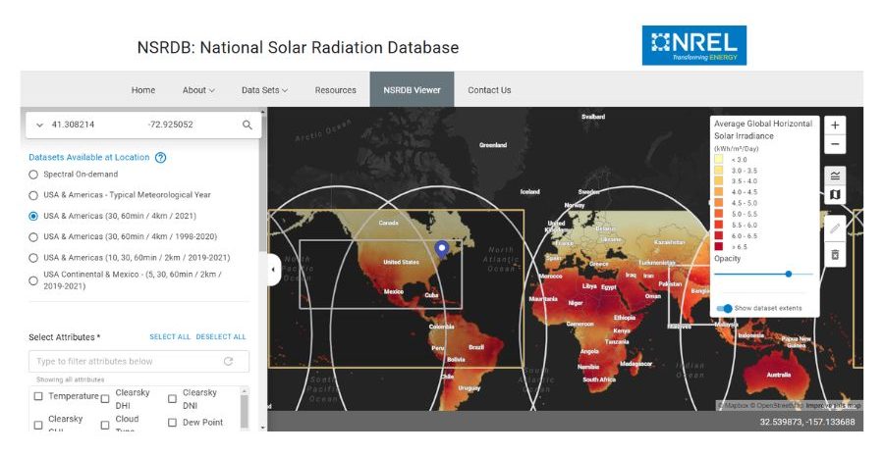Go to the Resources tab
884x456 pixels.
[x=335, y=90]
